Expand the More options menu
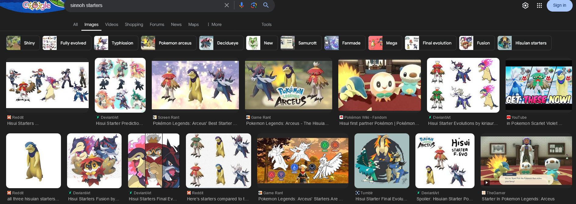 point(214,24)
